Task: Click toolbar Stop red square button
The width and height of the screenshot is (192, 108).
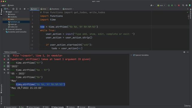Action: (x=179, y=5)
